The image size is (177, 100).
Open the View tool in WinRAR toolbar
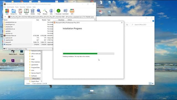[27, 12]
